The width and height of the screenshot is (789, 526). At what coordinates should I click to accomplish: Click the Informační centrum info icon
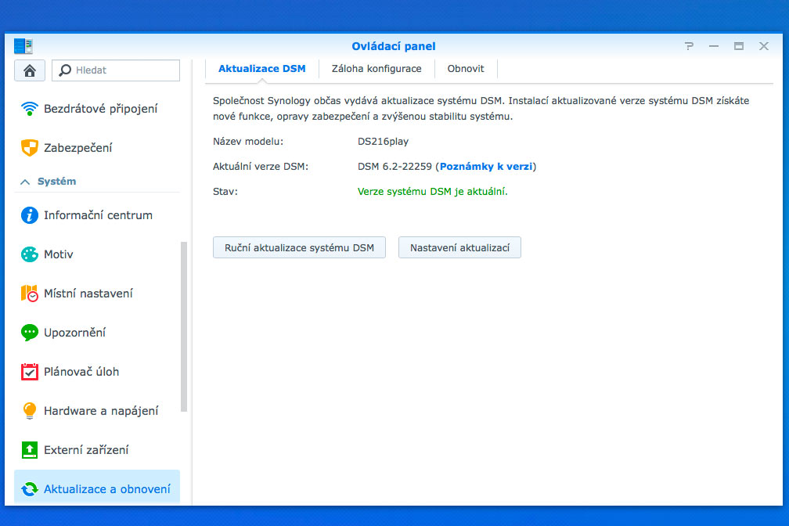[x=30, y=215]
